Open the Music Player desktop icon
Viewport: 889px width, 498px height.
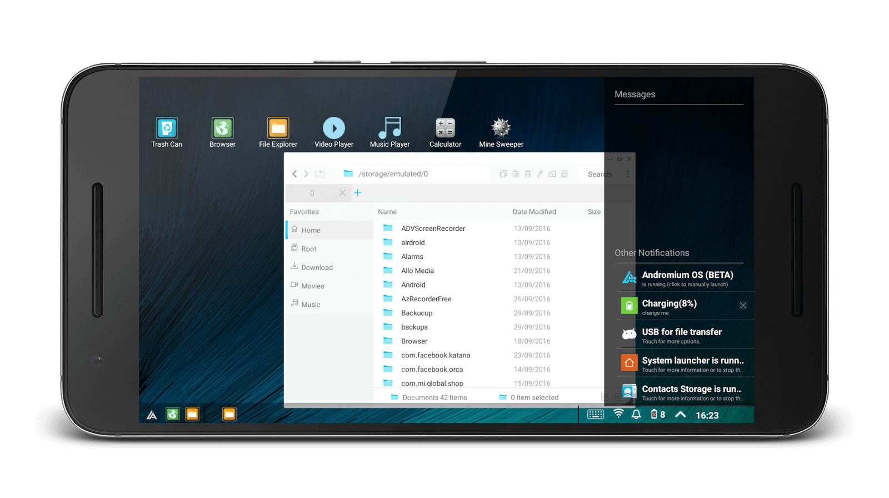(x=390, y=132)
